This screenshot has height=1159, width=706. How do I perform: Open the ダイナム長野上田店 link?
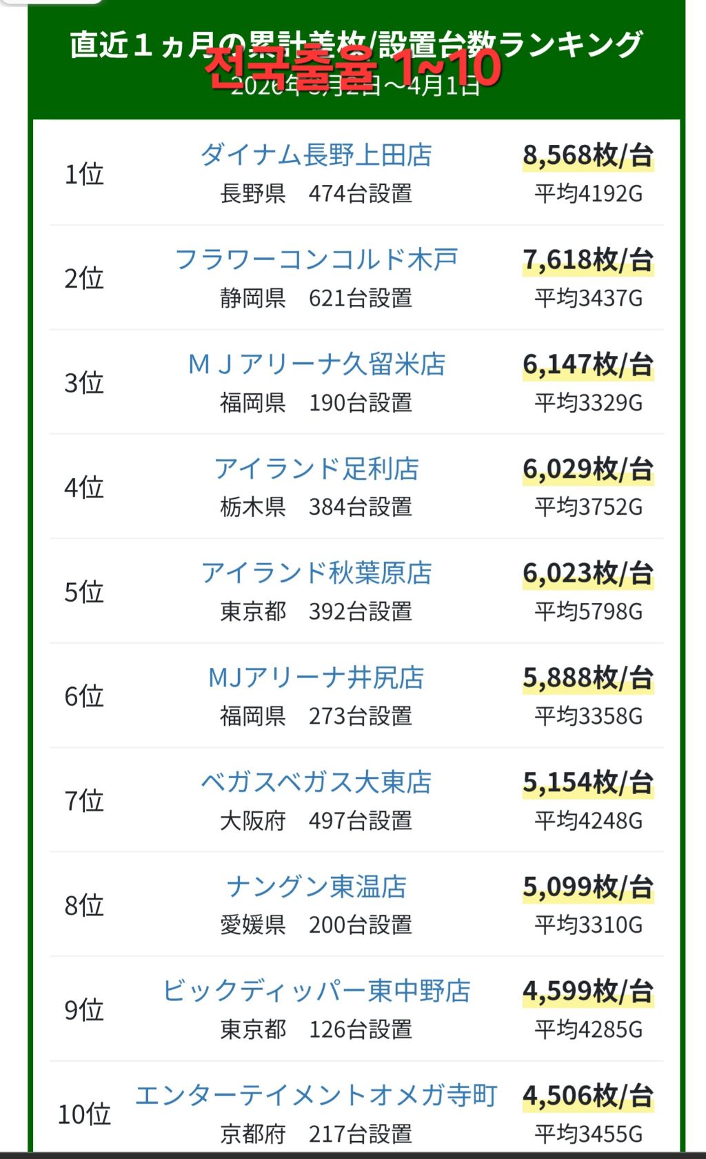click(316, 155)
